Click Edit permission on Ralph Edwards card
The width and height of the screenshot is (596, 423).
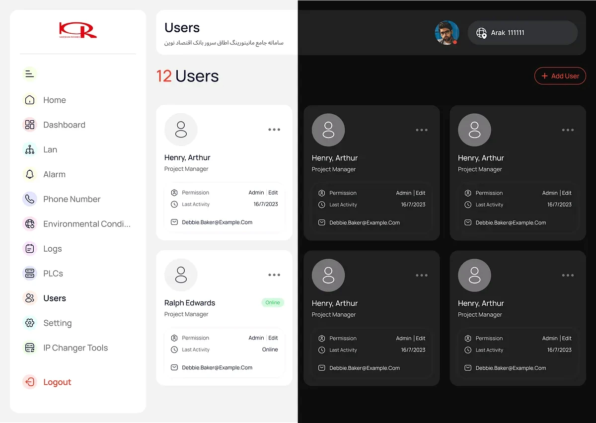tap(273, 338)
